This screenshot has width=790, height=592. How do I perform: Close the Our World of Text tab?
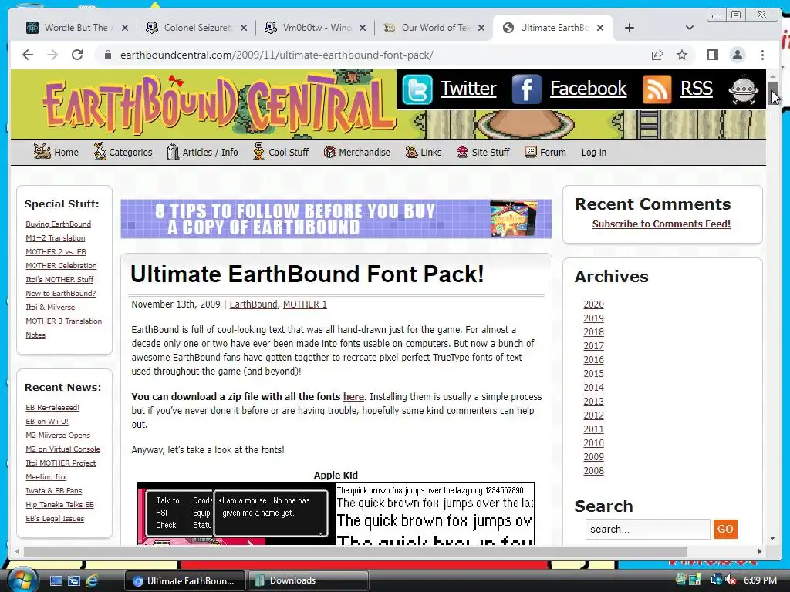[x=481, y=28]
